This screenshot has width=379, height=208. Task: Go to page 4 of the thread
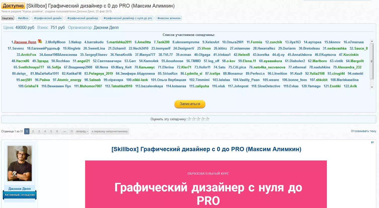point(45,131)
